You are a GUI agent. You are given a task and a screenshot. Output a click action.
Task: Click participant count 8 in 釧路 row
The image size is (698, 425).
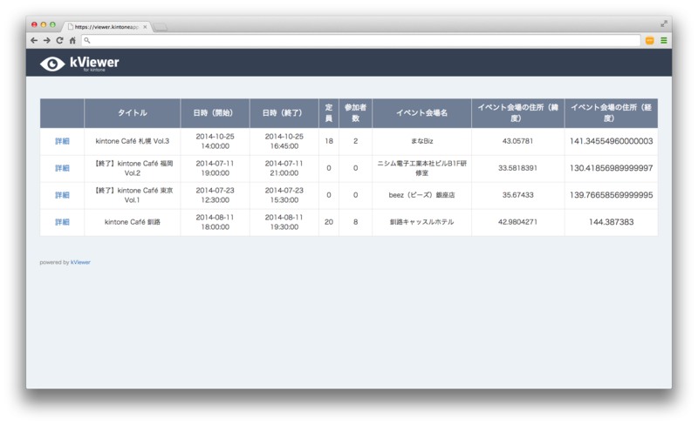355,222
